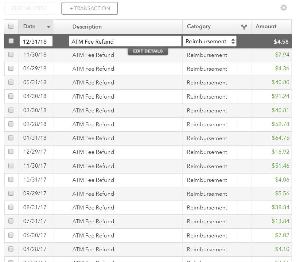The height and width of the screenshot is (262, 296).
Task: Check the 11/30/18 transaction checkbox
Action: [11, 55]
